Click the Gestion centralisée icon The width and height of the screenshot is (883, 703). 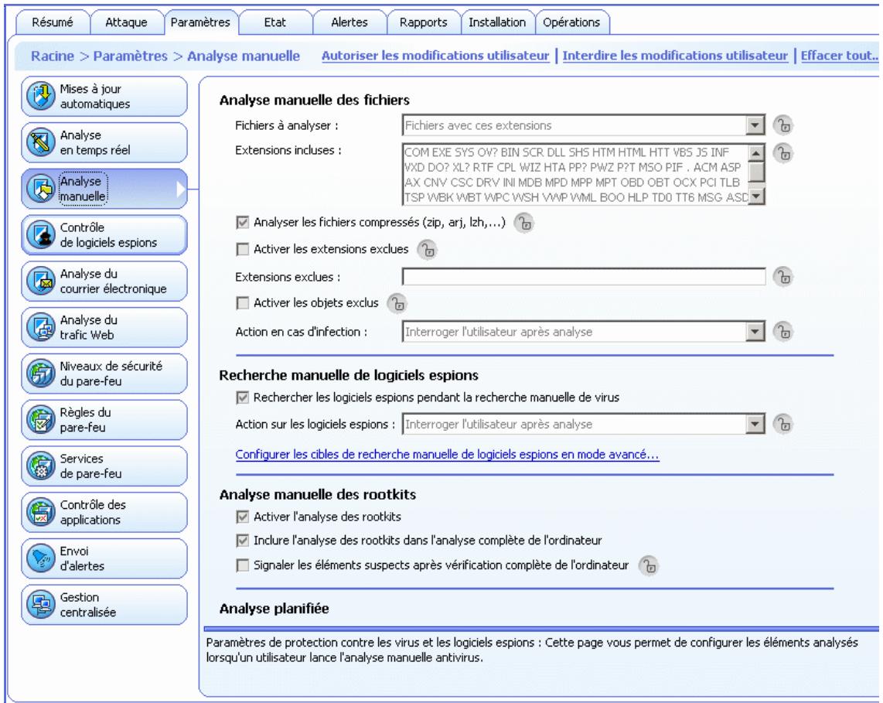[40, 605]
